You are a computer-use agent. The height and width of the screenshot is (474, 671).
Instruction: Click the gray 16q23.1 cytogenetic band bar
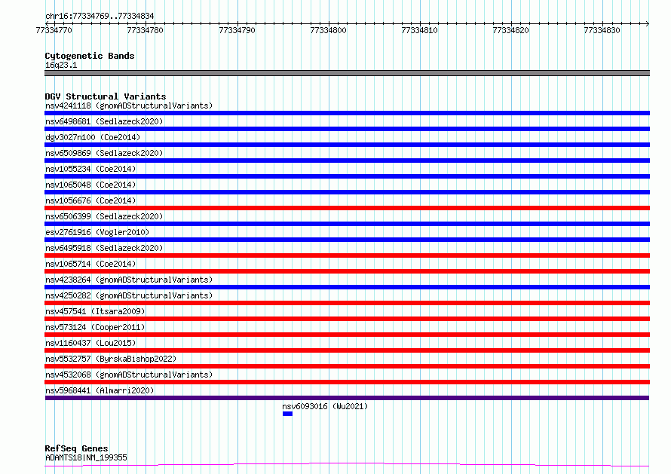coord(347,73)
